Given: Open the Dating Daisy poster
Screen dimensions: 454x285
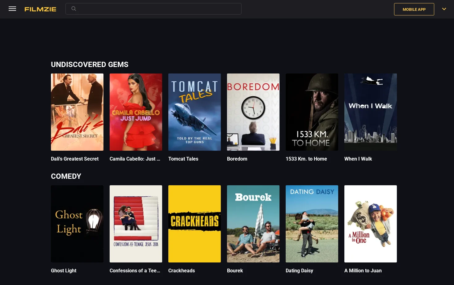Looking at the screenshot, I should pyautogui.click(x=312, y=224).
